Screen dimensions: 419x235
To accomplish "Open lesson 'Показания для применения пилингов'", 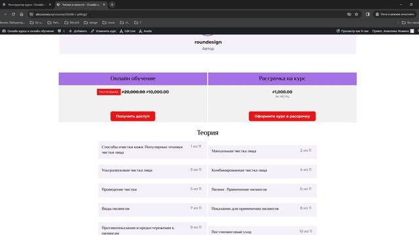I will click(262, 209).
